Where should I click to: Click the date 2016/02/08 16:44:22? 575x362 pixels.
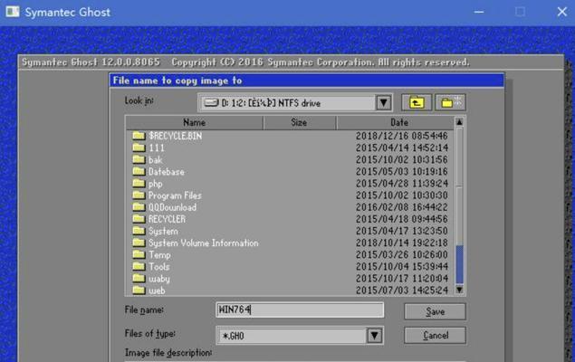(401, 207)
